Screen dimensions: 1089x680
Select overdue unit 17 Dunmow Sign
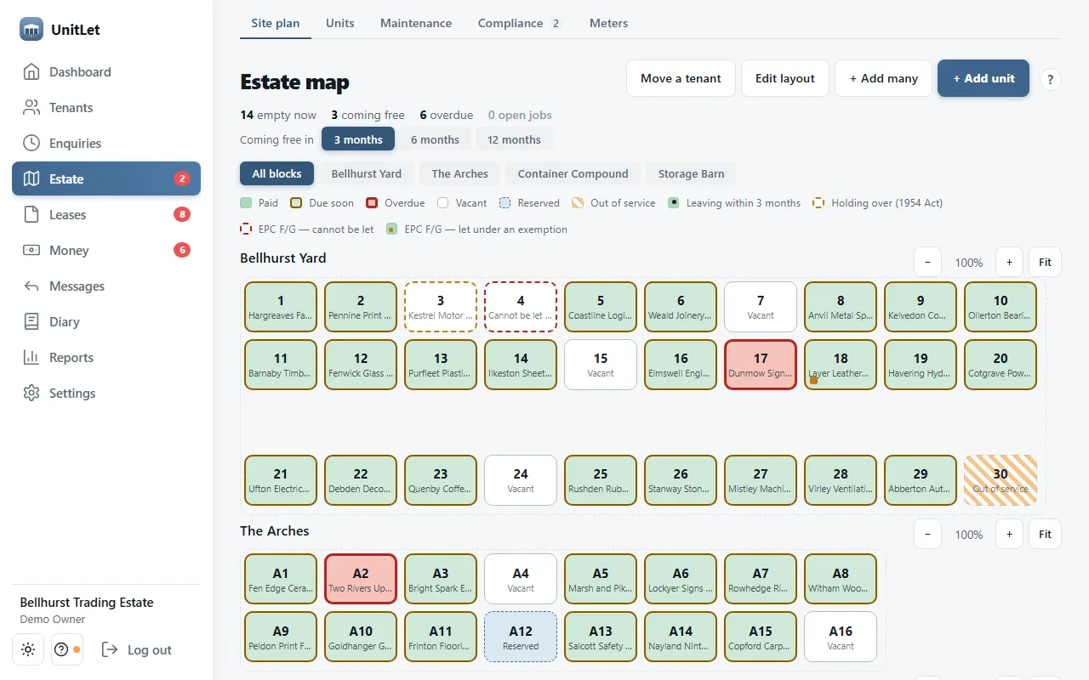click(761, 365)
